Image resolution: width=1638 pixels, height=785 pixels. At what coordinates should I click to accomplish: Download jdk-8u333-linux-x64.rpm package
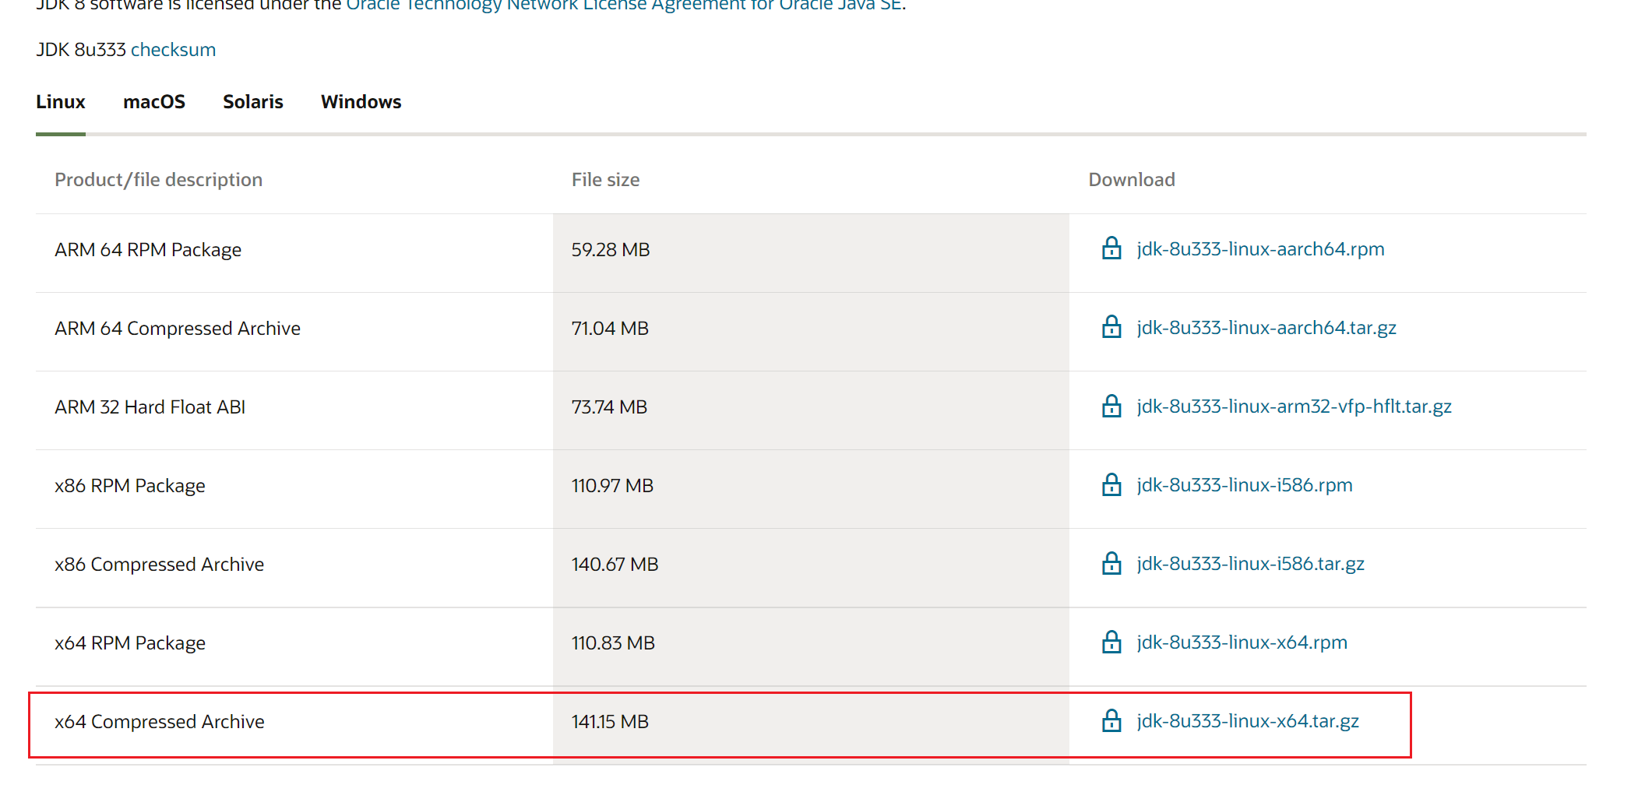point(1242,642)
